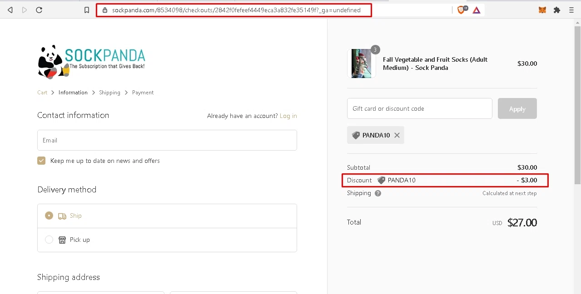Click the Contact information heading
Image resolution: width=581 pixels, height=294 pixels.
[73, 115]
